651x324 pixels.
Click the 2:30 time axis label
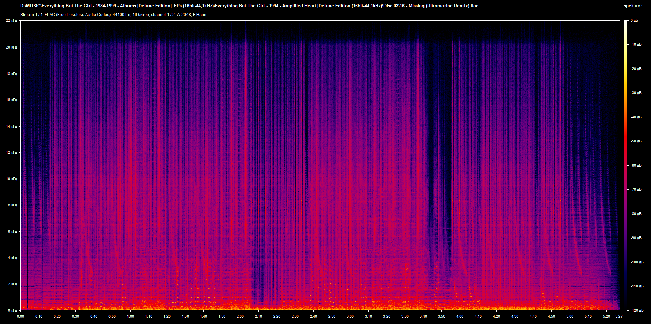(295, 317)
